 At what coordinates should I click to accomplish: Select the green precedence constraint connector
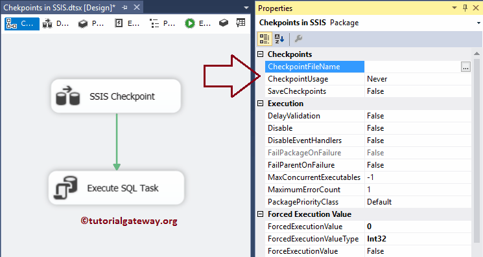(117, 141)
